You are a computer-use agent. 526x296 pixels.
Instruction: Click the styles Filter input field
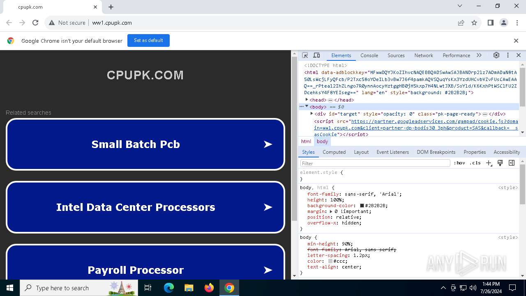pyautogui.click(x=375, y=163)
